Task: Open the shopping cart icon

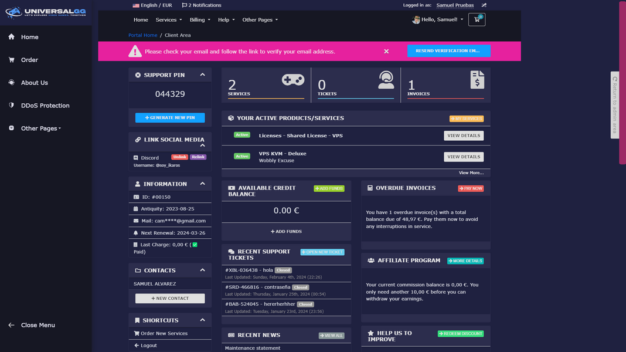Action: 477,19
